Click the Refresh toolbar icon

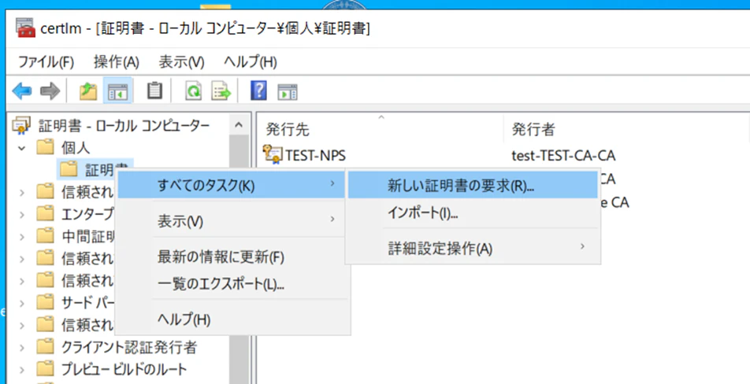pyautogui.click(x=193, y=90)
